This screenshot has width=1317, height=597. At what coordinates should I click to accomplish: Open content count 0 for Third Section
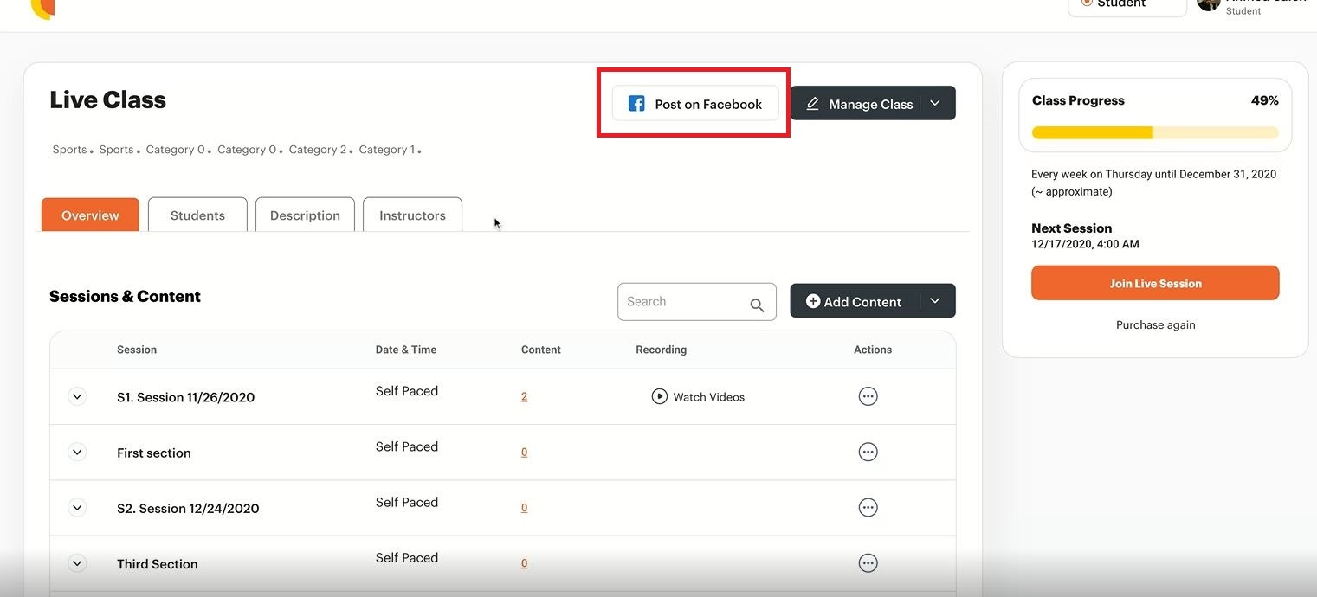pos(524,563)
